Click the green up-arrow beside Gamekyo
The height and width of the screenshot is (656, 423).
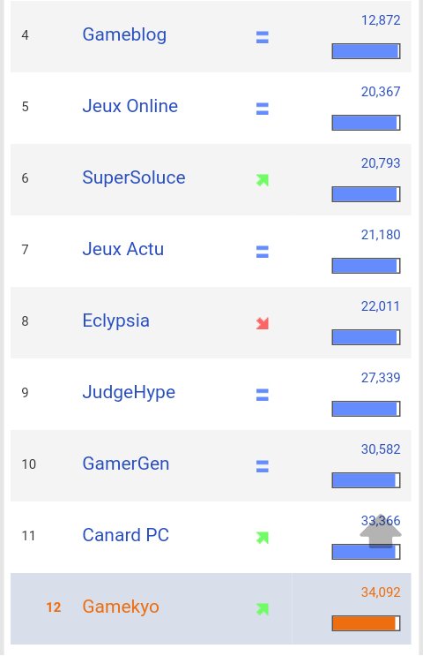263,609
